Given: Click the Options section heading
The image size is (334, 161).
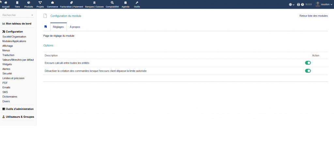Looking at the screenshot, I should click(48, 45).
